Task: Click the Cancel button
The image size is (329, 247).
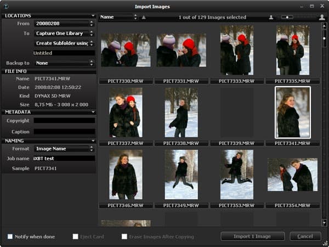Action: click(305, 237)
